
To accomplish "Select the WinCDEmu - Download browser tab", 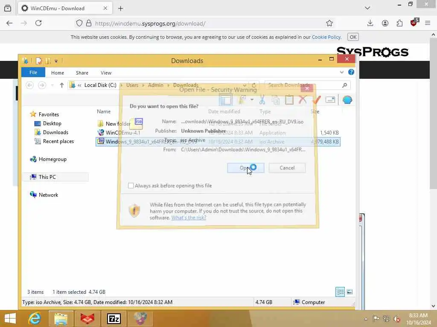I will coord(65,9).
